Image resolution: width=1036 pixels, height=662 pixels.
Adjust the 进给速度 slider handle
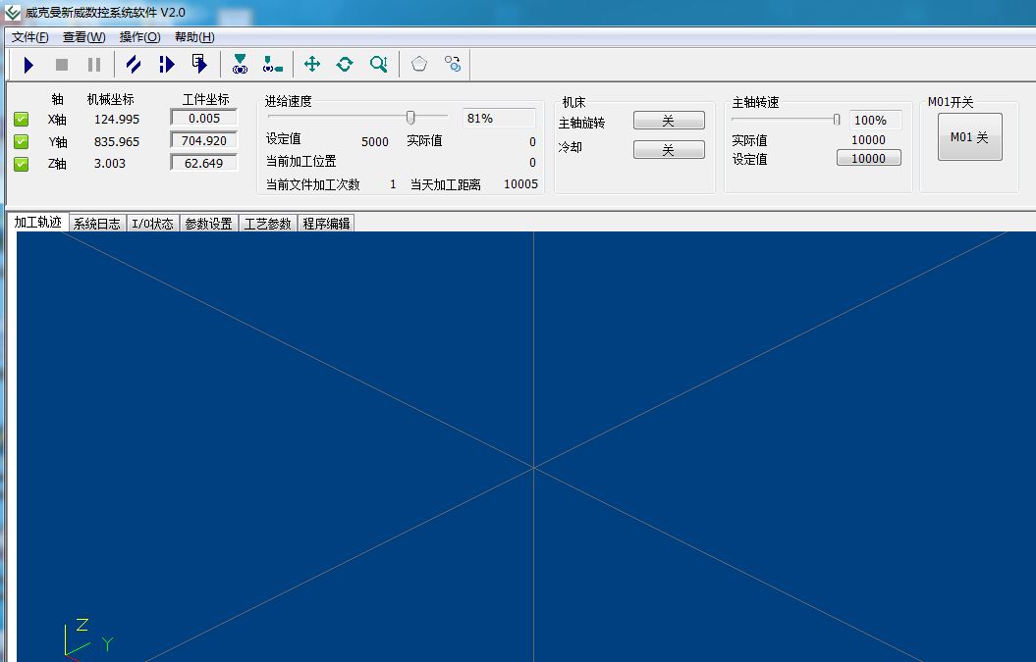click(410, 118)
